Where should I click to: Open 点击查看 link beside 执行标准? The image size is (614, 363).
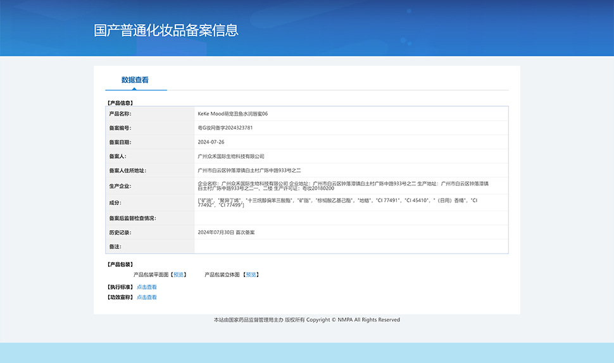(x=146, y=287)
